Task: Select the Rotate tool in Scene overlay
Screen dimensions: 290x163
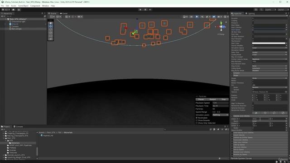Action: (50, 29)
